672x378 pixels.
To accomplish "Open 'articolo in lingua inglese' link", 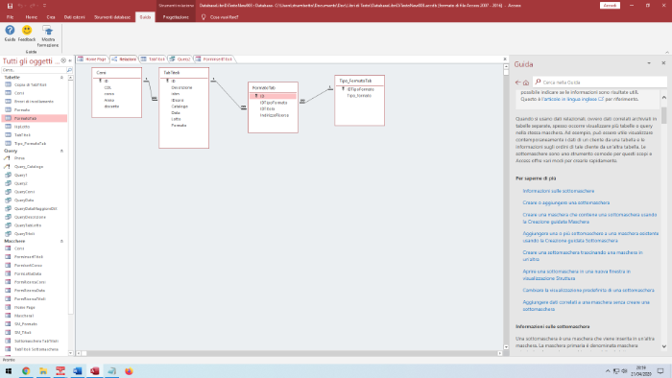I will tap(574, 100).
